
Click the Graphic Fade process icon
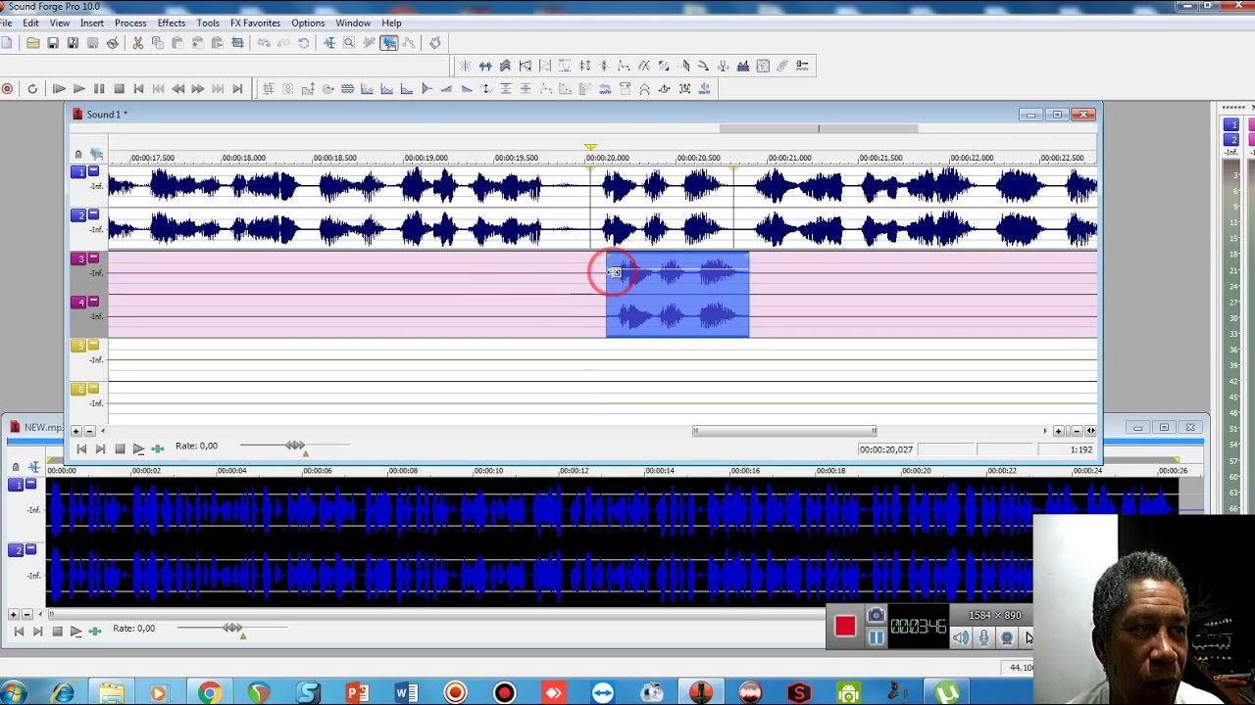click(427, 89)
